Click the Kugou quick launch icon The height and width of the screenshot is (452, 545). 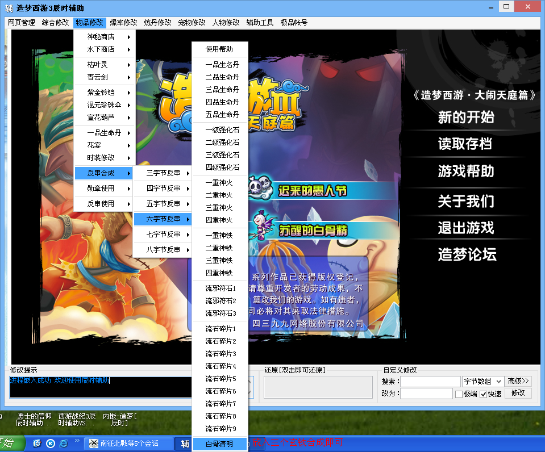tap(51, 443)
